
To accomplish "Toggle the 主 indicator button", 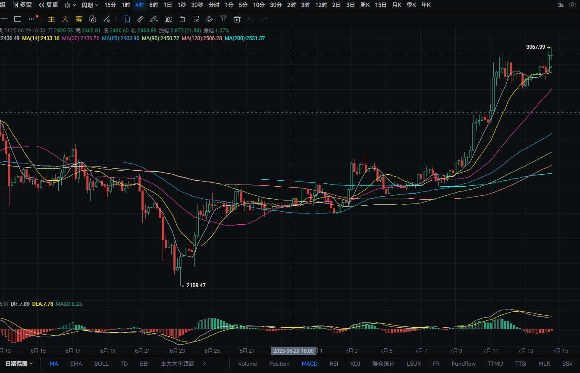I will (x=51, y=19).
